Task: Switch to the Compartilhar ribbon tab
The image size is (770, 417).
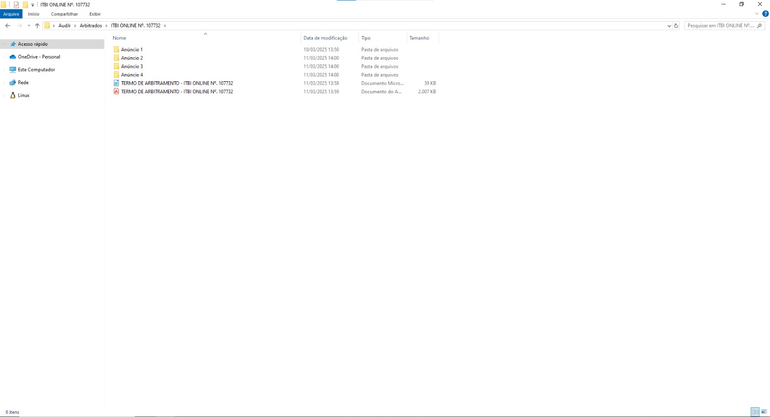Action: coord(64,14)
